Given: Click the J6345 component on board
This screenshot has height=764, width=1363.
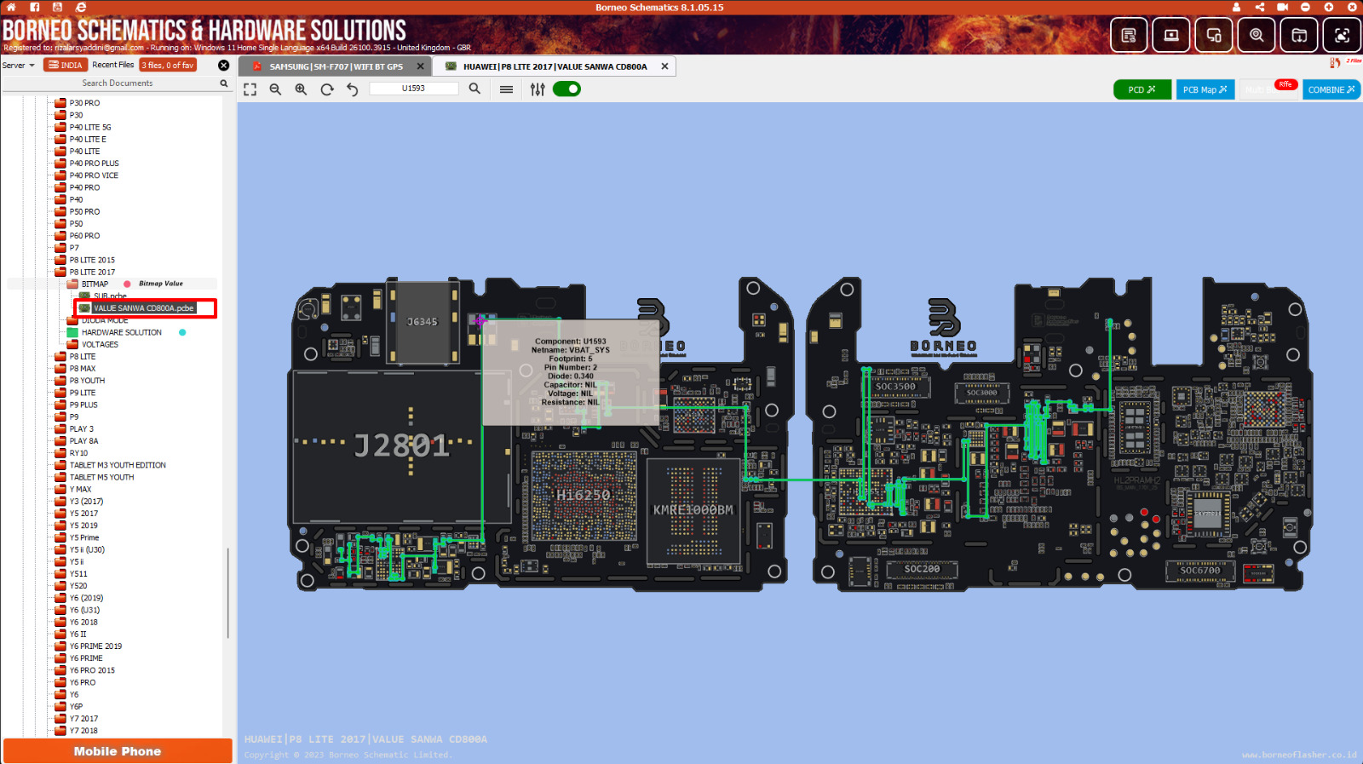Looking at the screenshot, I should (422, 322).
